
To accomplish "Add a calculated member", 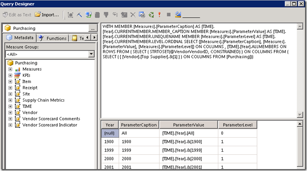I will tap(97, 15).
